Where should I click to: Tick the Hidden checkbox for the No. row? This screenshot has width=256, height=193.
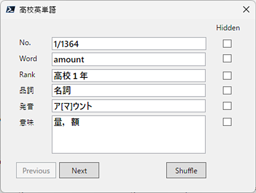(x=227, y=43)
